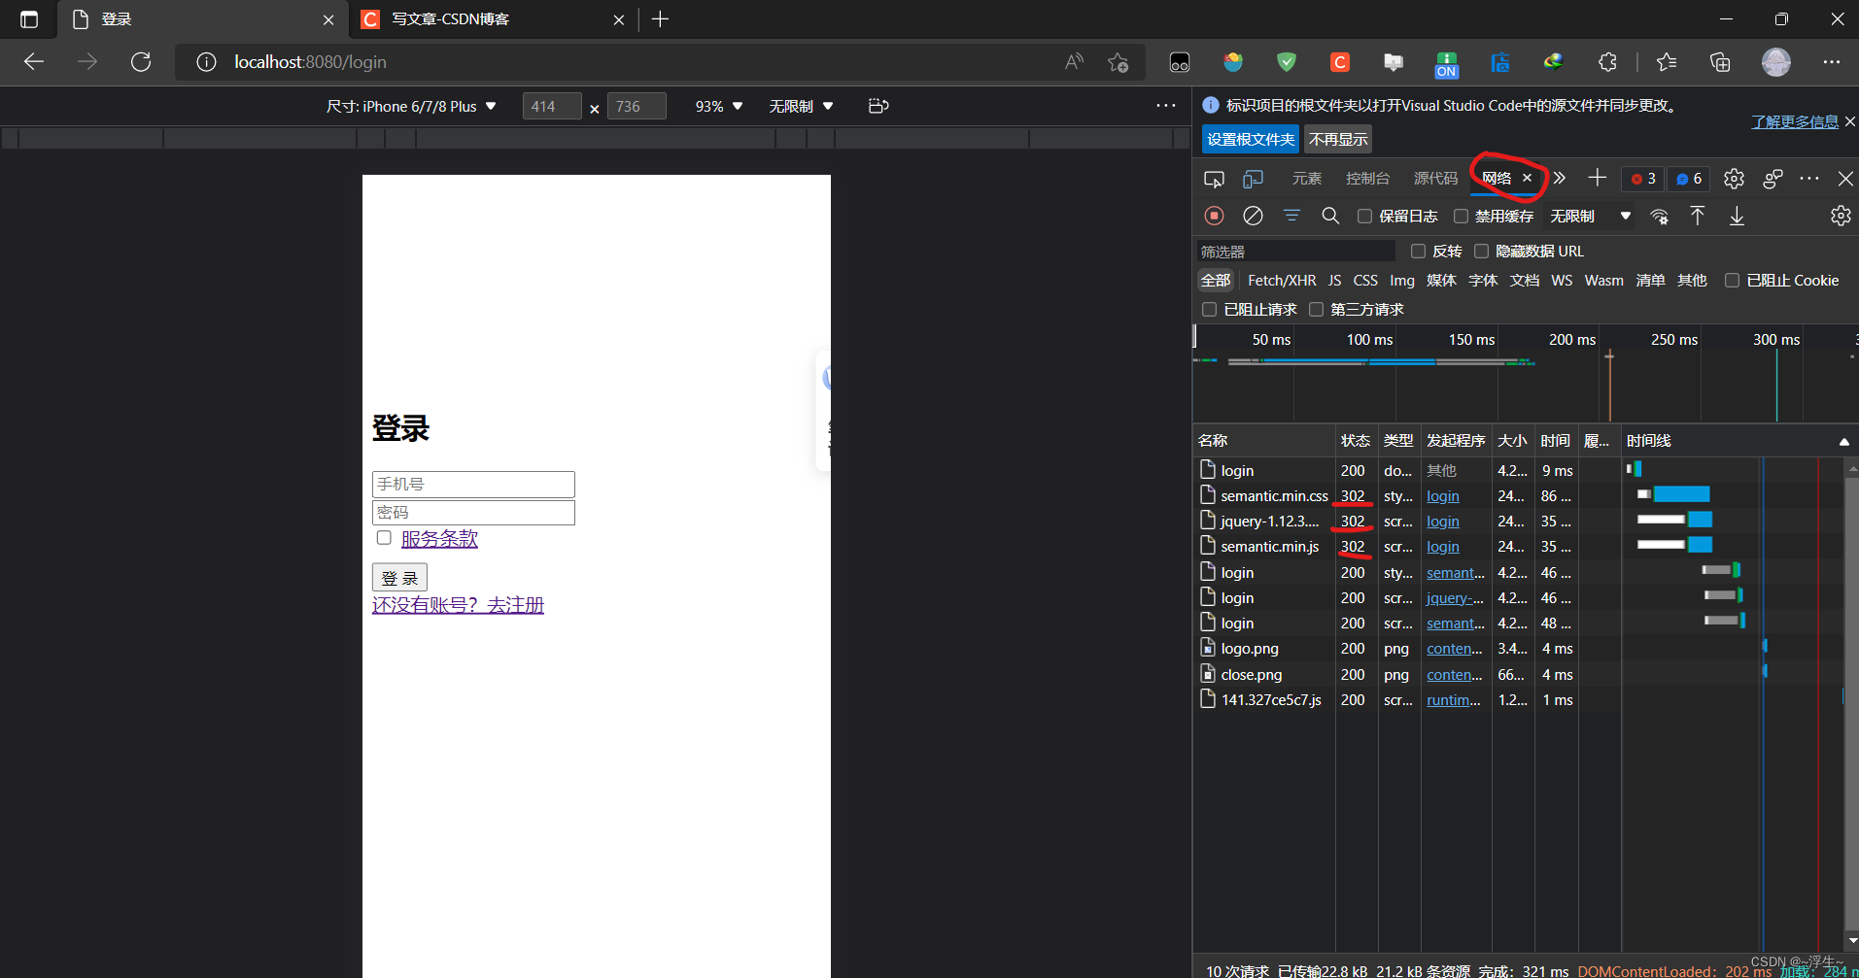Switch to the Elements tab (元素)
Screen dimensions: 1859x978
click(1307, 179)
